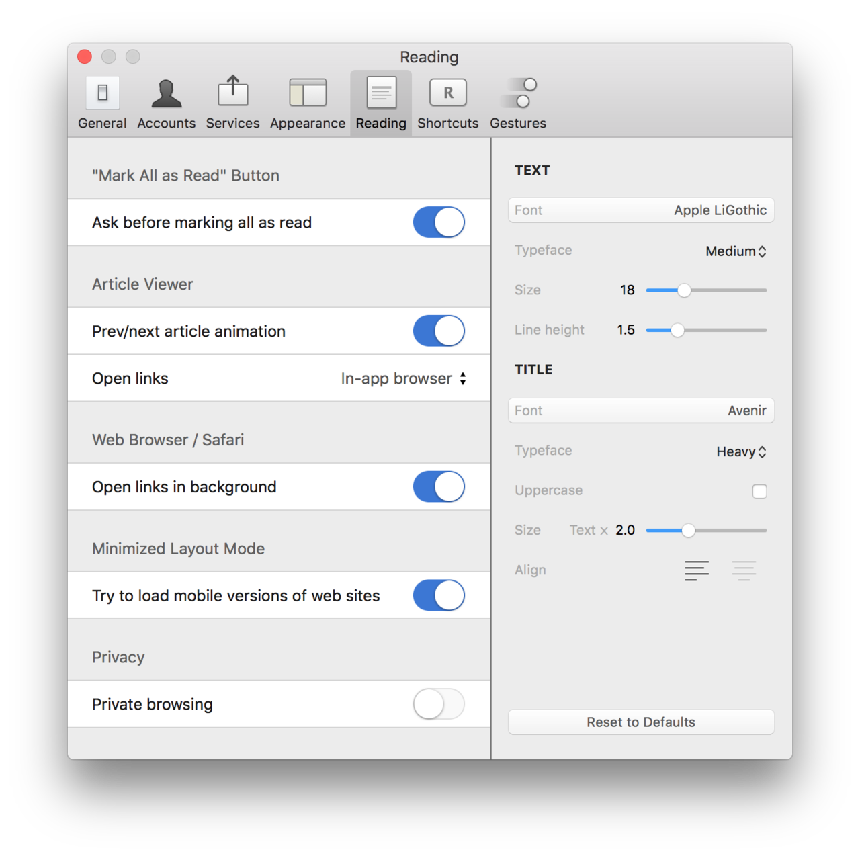This screenshot has height=860, width=860.
Task: Open the Services preferences pane
Action: [232, 103]
